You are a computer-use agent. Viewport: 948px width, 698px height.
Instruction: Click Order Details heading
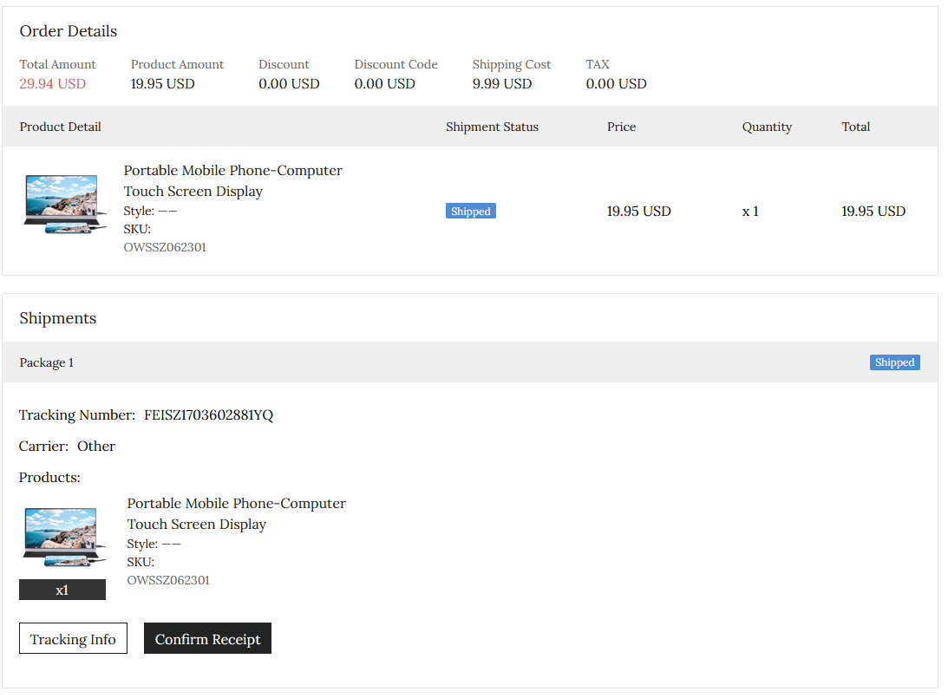(69, 31)
